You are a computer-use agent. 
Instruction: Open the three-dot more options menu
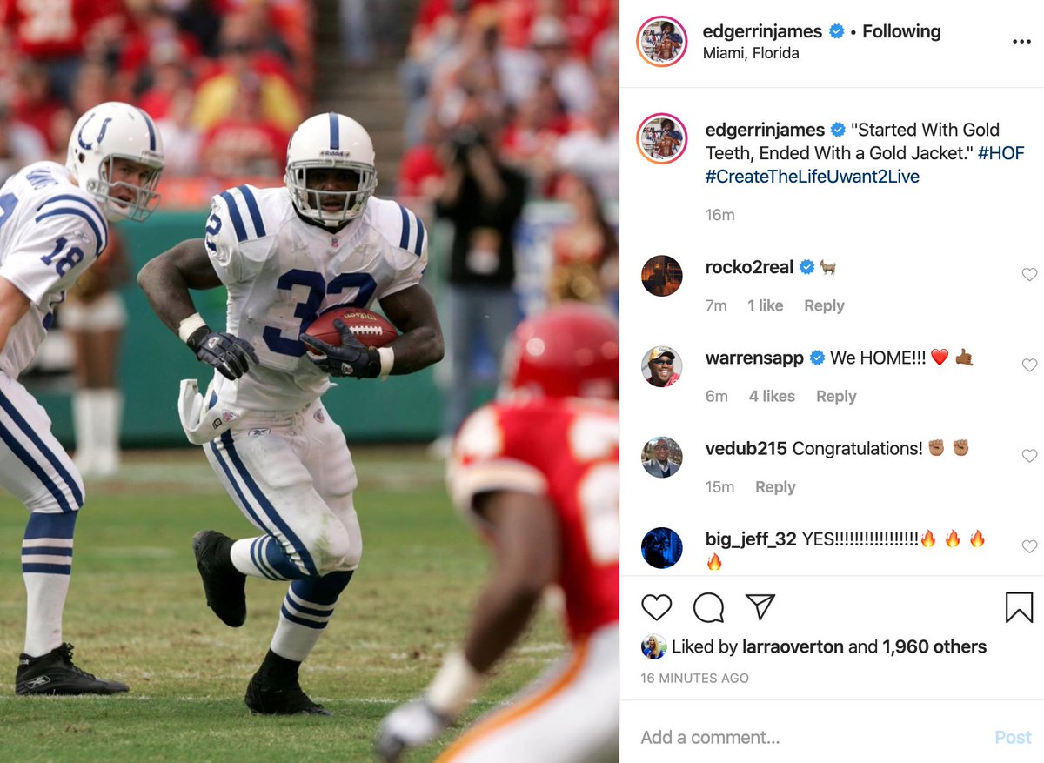coord(1022,42)
